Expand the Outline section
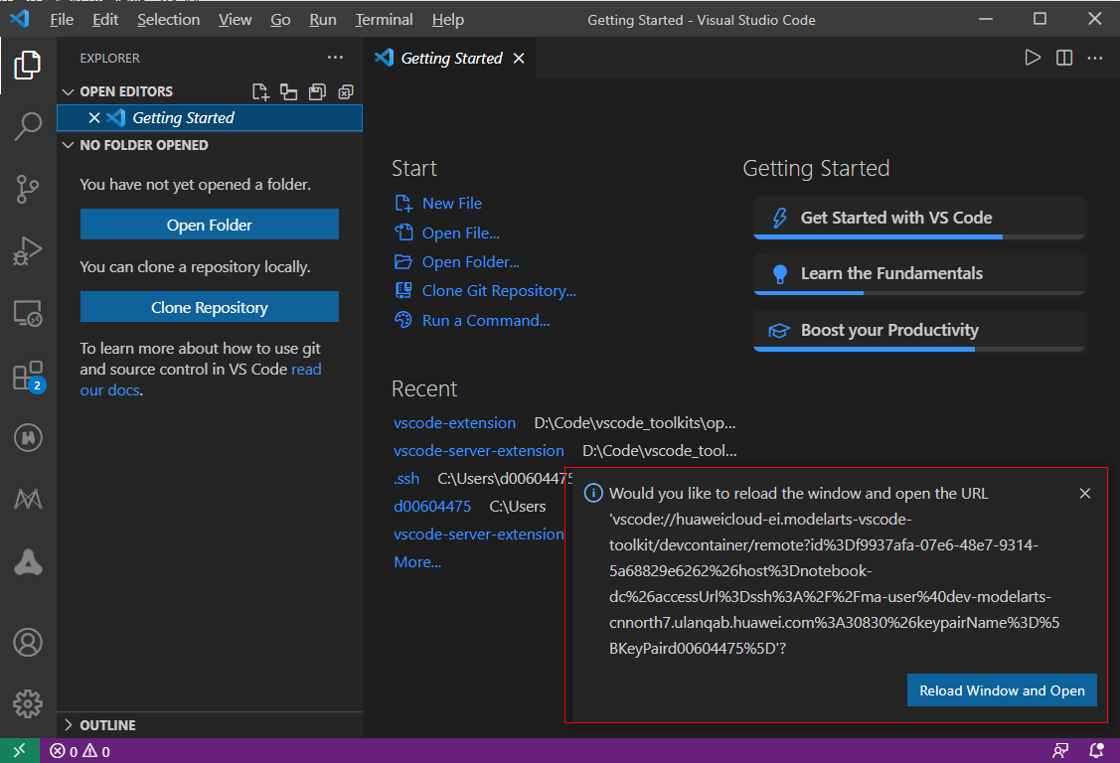Viewport: 1120px width, 763px height. (69, 725)
